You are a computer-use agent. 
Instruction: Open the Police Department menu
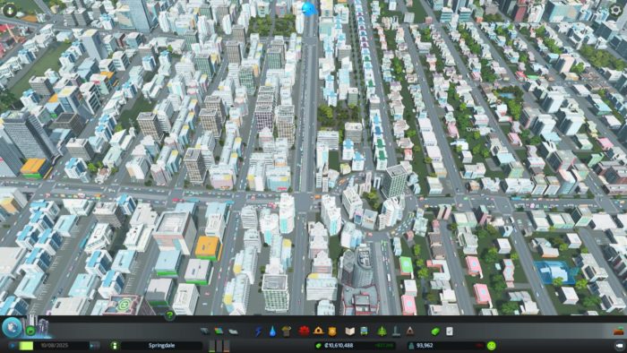(332, 331)
